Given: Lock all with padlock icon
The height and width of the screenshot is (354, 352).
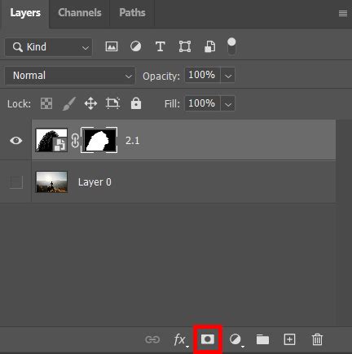Looking at the screenshot, I should point(136,103).
